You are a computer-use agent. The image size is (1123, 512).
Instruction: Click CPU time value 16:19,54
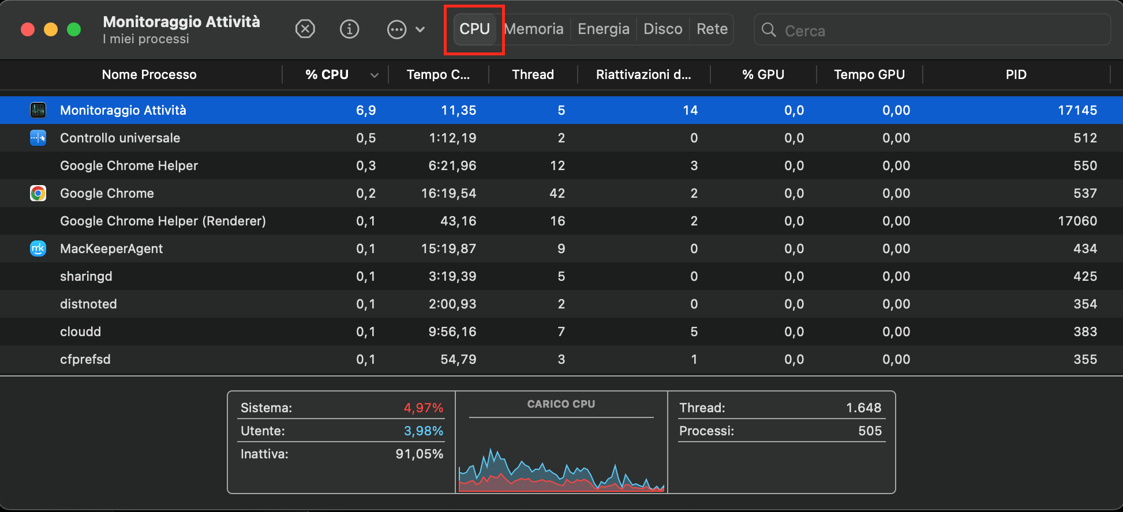point(449,193)
